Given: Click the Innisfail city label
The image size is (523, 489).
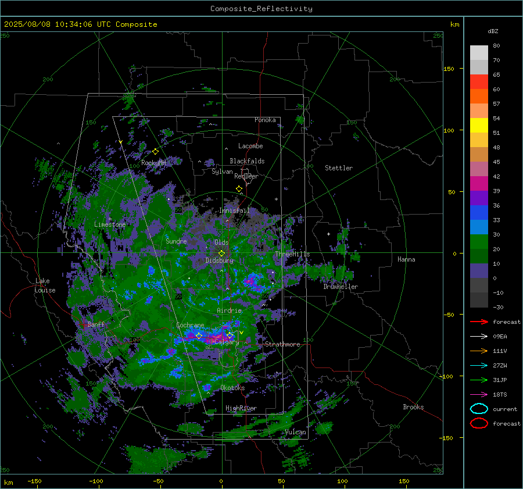Looking at the screenshot, I should 235,210.
